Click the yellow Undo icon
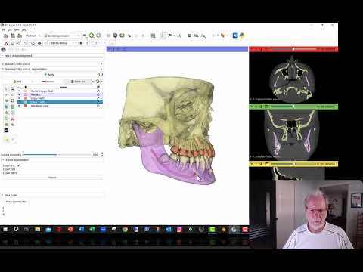 pyautogui.click(x=6, y=140)
